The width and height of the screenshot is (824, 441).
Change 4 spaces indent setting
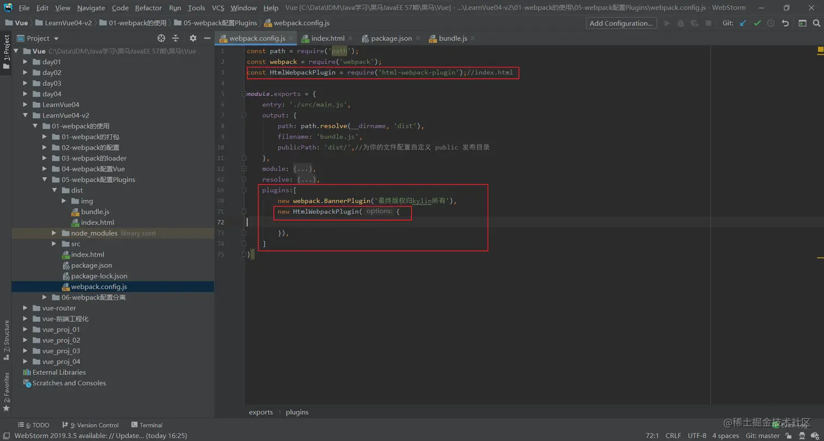pos(725,436)
